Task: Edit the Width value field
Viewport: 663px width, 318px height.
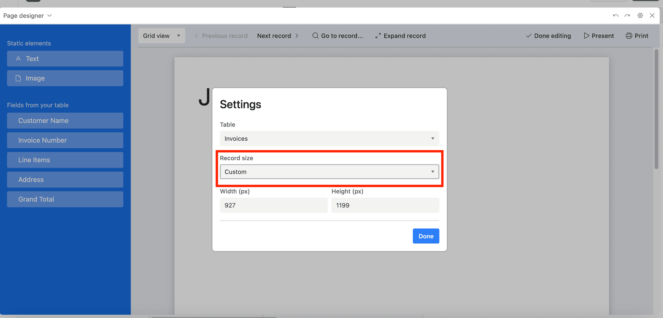Action: click(x=273, y=205)
